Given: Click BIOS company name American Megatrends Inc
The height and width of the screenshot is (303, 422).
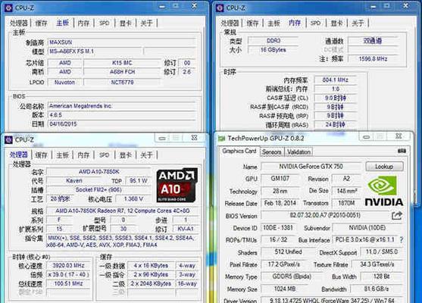Looking at the screenshot, I should click(x=122, y=106).
